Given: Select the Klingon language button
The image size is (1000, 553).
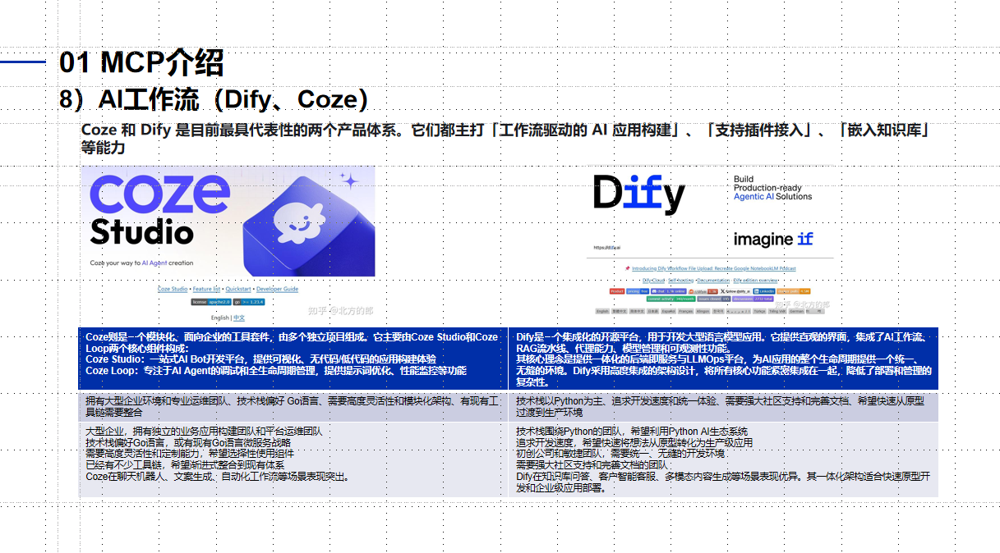Looking at the screenshot, I should pyautogui.click(x=703, y=311).
